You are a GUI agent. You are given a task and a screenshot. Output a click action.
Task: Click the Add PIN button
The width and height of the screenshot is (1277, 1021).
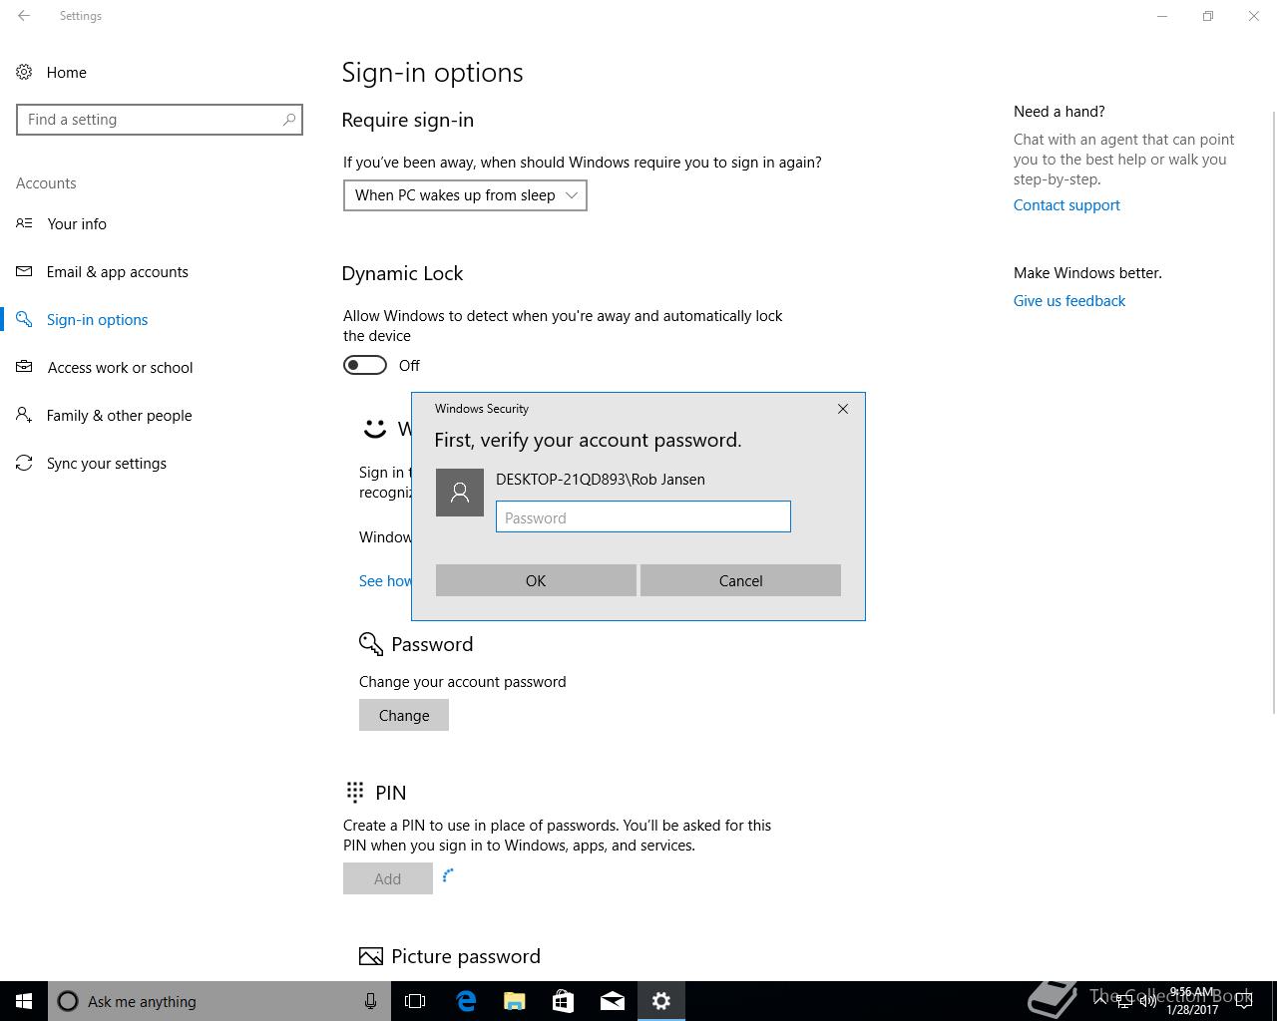click(x=388, y=878)
